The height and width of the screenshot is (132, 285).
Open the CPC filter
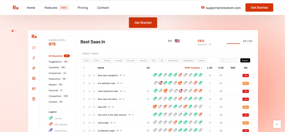pyautogui.click(x=154, y=61)
